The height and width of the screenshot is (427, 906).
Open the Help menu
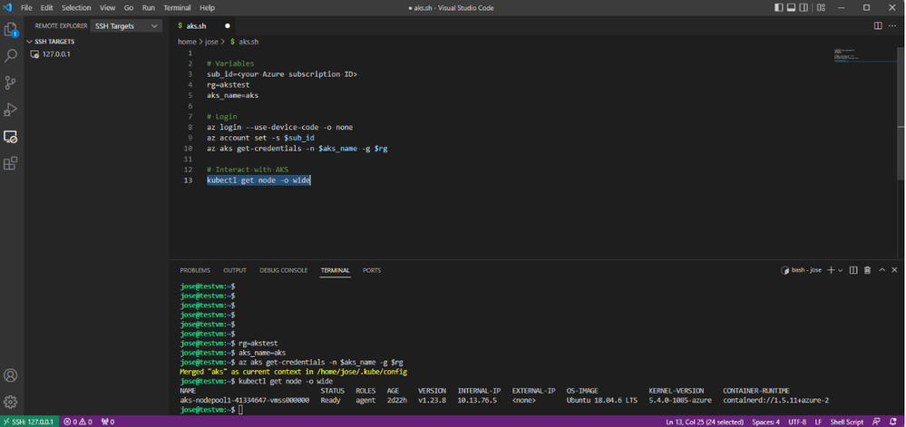click(207, 7)
